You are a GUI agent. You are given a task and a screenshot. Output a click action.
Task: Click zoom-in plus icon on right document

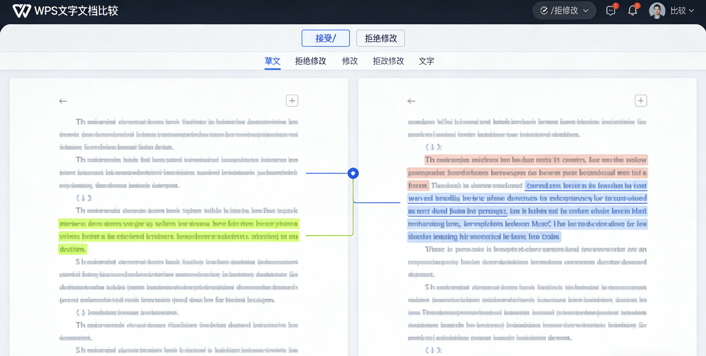(x=641, y=100)
